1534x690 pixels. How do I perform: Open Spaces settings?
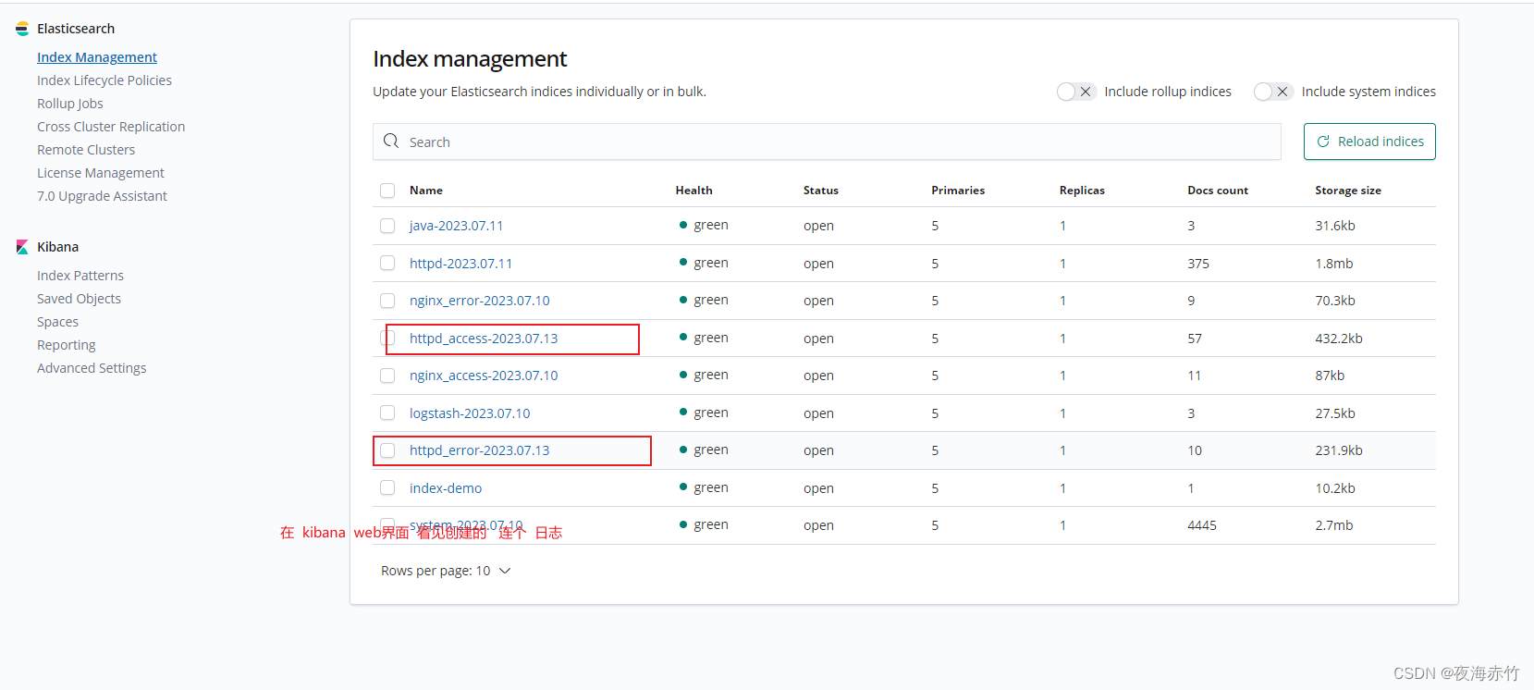(x=57, y=322)
